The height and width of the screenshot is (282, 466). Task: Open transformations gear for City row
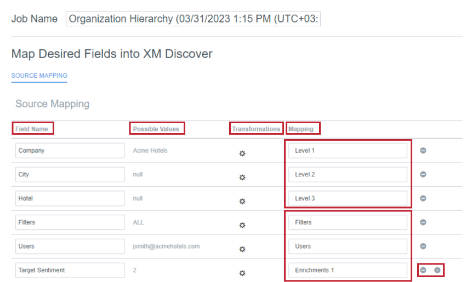(x=242, y=177)
